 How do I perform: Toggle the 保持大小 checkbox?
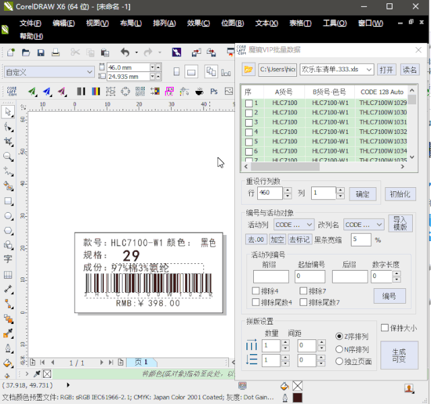click(385, 328)
